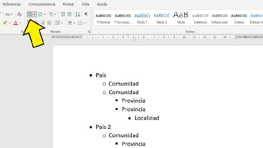Image resolution: width=263 pixels, height=148 pixels.
Task: Expand the borders dropdown arrow
Action: pyautogui.click(x=86, y=23)
